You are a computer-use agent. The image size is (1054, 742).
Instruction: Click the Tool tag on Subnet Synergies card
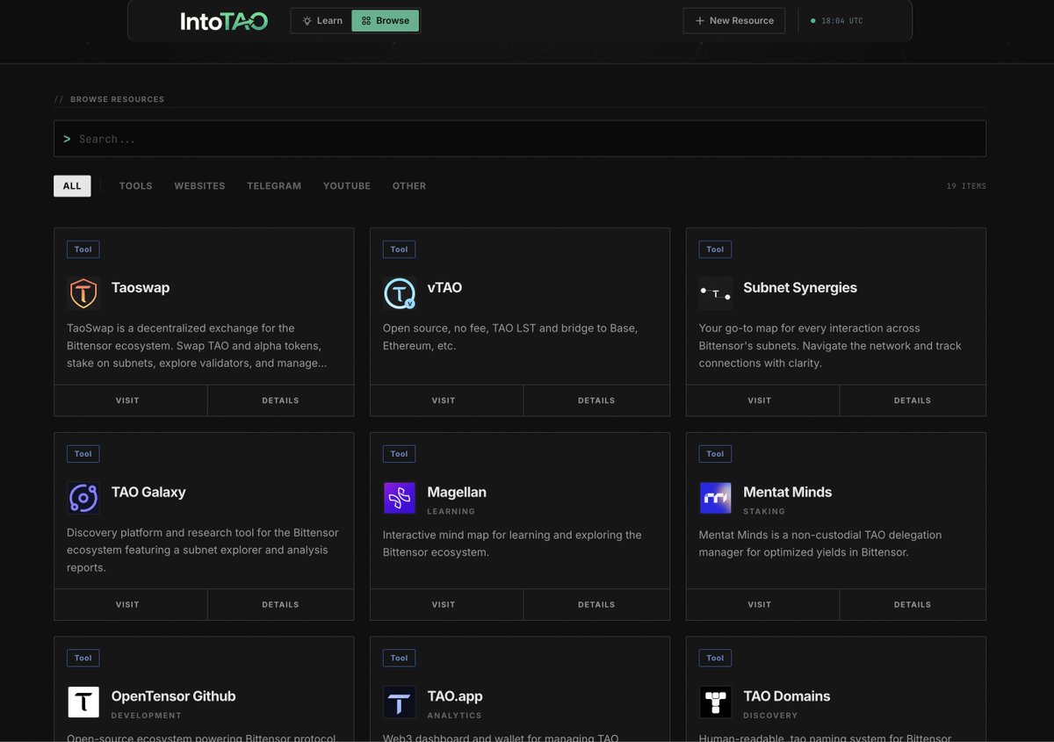(716, 249)
